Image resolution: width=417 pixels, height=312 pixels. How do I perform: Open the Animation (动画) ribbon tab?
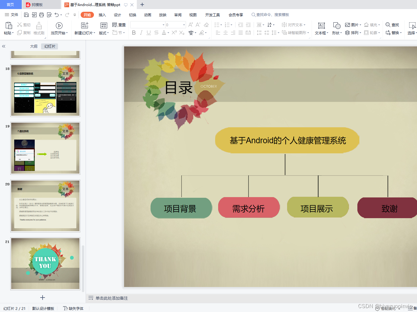(148, 15)
